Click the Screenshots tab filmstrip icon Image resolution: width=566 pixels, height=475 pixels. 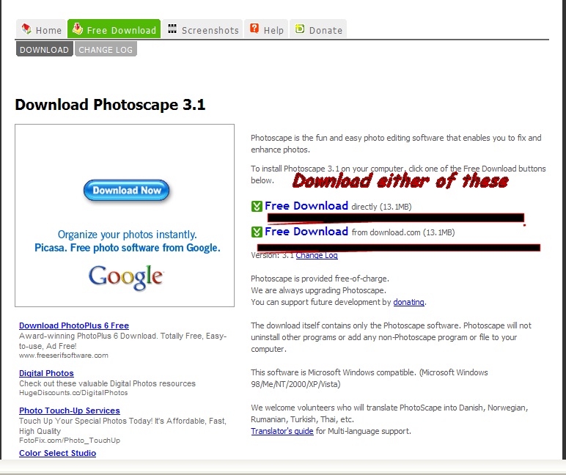172,29
